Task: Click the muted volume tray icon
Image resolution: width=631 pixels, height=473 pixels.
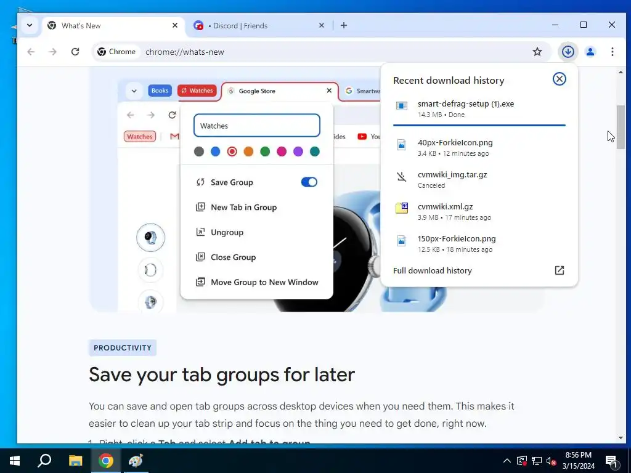Action: [551, 461]
